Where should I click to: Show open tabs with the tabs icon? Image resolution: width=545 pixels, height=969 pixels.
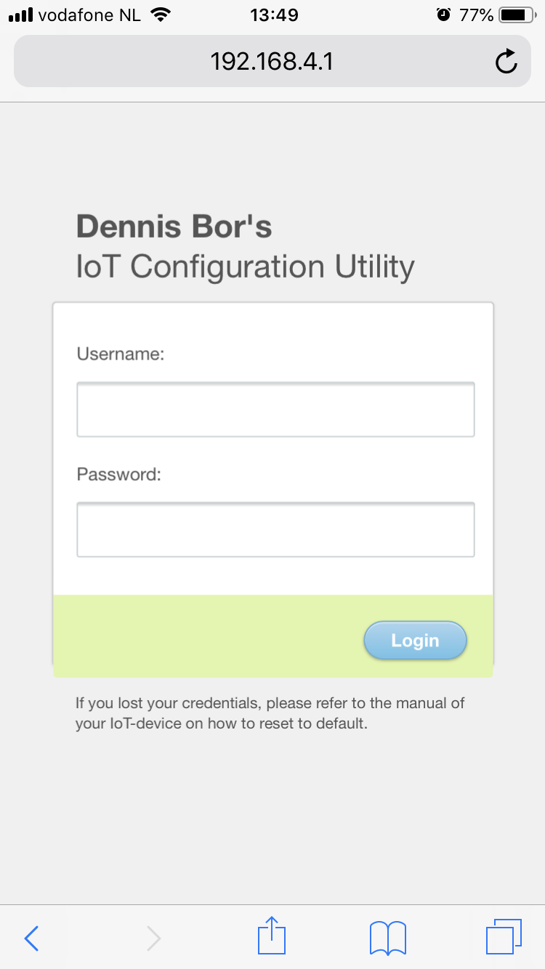[x=504, y=936]
